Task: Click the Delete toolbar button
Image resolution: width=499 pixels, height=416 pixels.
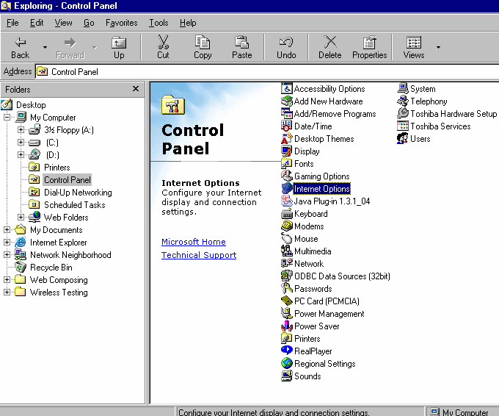Action: [330, 47]
